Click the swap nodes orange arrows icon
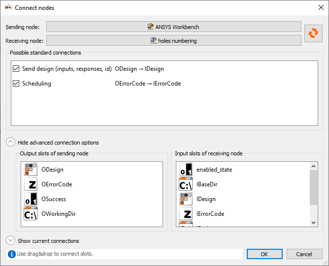Screen dimensions: 329x266 [313, 33]
